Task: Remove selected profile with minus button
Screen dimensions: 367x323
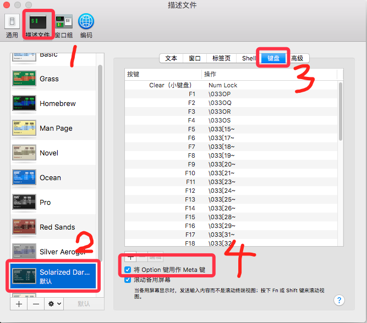Action: (x=36, y=304)
